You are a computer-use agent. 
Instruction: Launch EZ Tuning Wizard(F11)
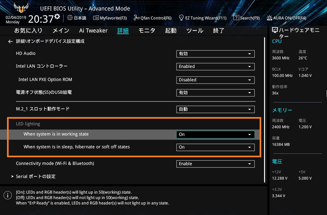click(x=203, y=18)
